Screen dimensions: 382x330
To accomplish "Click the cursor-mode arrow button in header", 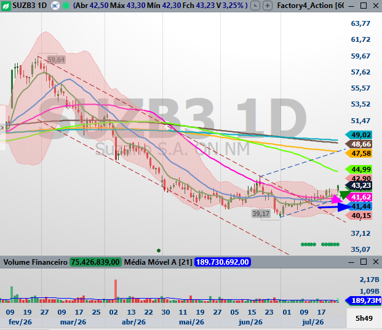I will click(x=255, y=6).
